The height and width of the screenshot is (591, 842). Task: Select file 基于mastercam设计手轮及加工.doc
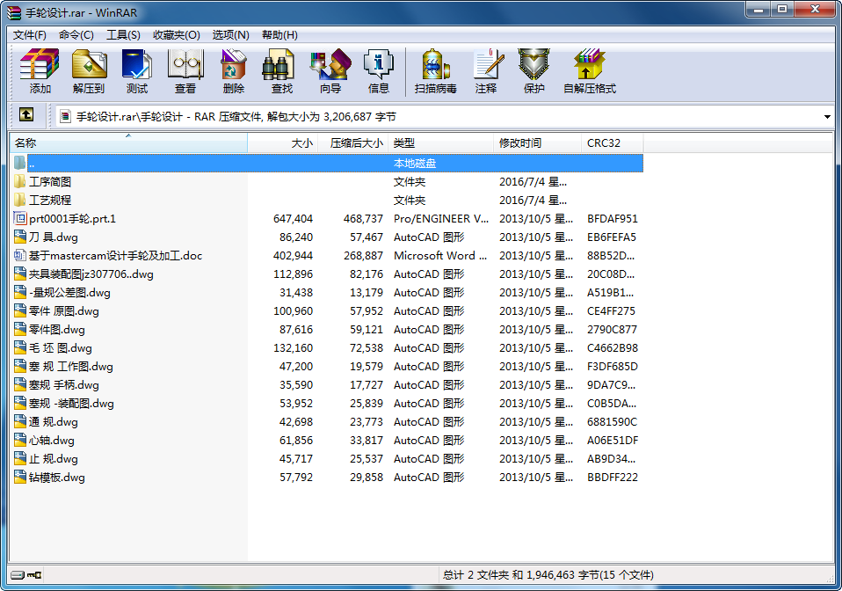click(x=115, y=256)
